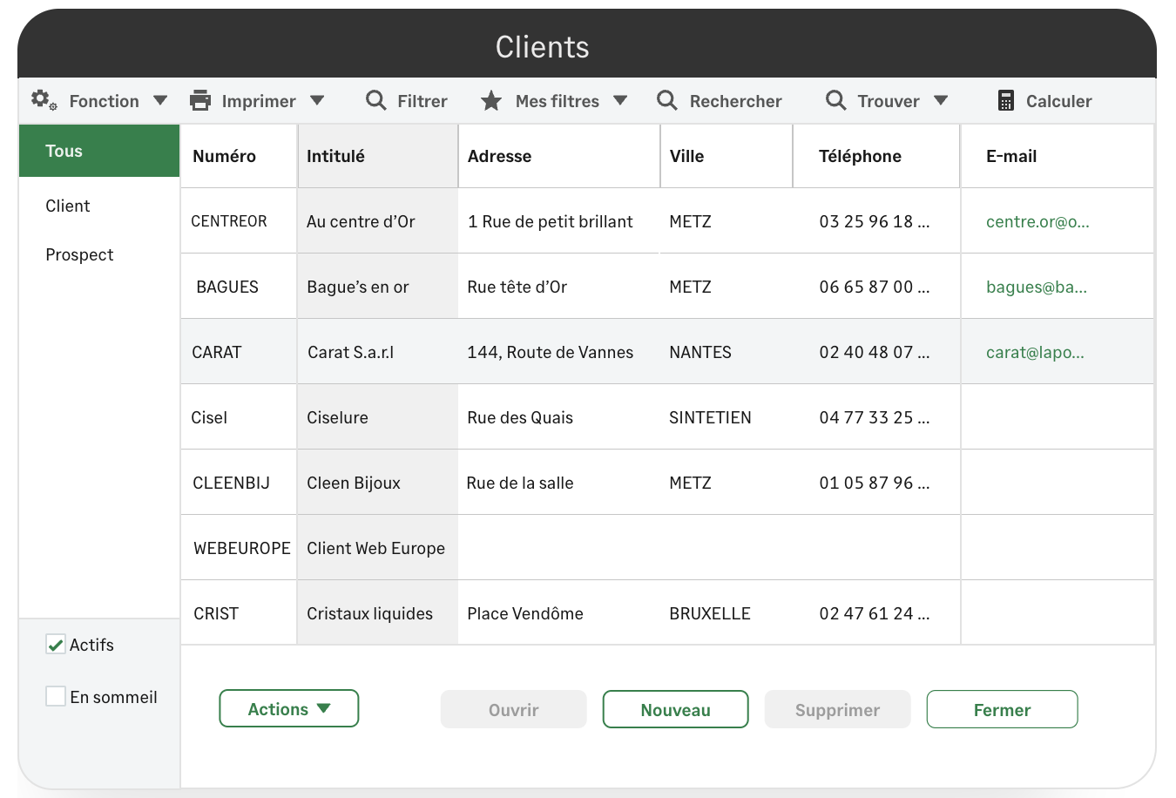Click phone number 04 77 33 25 ...
Viewport: 1176px width, 798px height.
pyautogui.click(x=875, y=417)
